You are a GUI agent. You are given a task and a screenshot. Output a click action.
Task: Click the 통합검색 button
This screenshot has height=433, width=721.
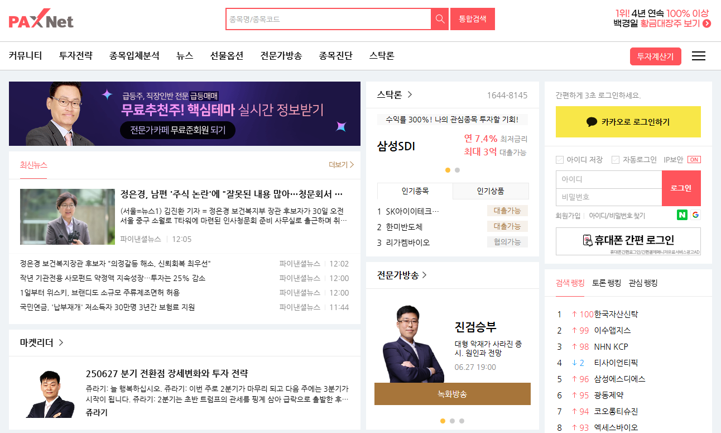click(x=473, y=19)
